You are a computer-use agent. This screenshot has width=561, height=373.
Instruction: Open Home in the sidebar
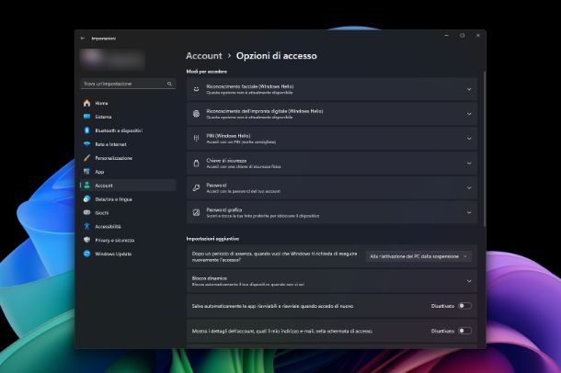(128, 103)
